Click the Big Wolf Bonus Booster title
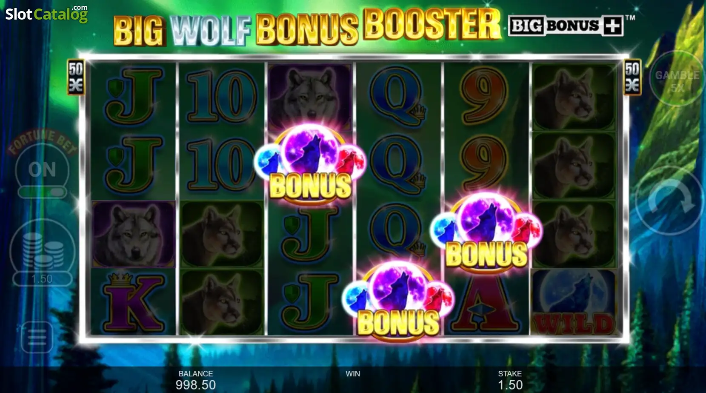Viewport: 706px width, 393px height. coord(307,27)
